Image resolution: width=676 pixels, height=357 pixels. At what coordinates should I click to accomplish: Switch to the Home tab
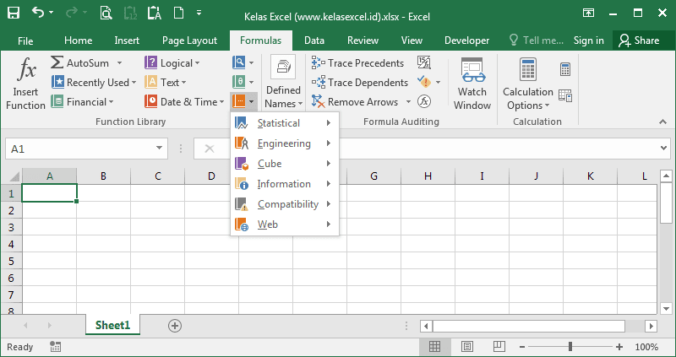(78, 41)
